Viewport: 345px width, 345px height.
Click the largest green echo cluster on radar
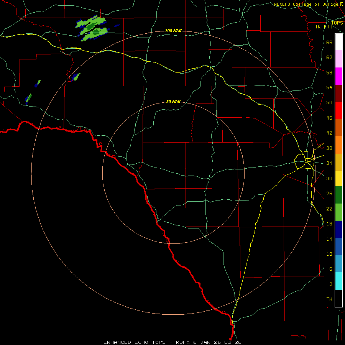92,28
